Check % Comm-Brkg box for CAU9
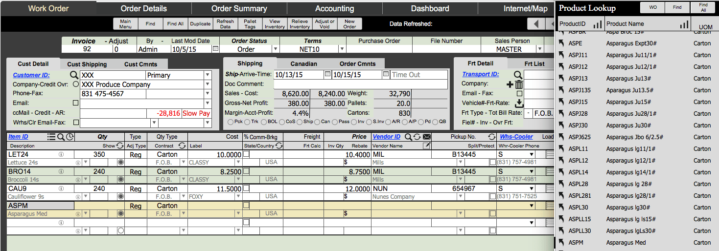719x251 pixels. tap(247, 188)
